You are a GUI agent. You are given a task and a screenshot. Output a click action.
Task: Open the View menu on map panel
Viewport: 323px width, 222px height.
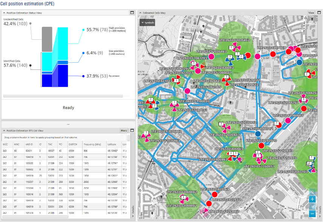(311, 12)
